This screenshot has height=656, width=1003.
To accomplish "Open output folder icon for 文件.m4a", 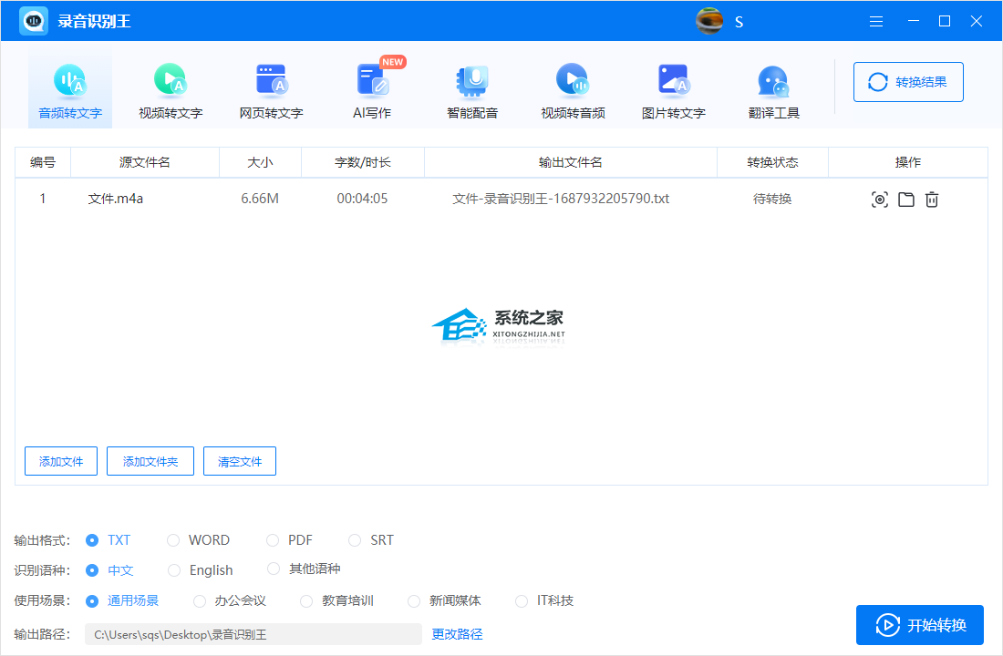I will [905, 200].
